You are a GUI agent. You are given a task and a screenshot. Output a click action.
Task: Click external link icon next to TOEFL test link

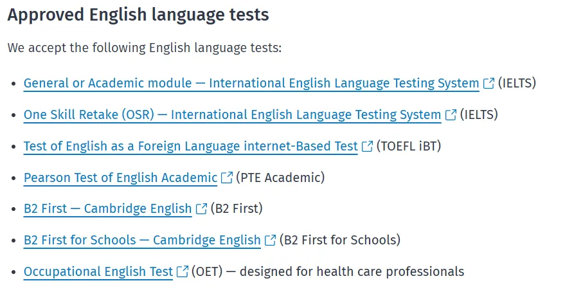click(x=367, y=147)
